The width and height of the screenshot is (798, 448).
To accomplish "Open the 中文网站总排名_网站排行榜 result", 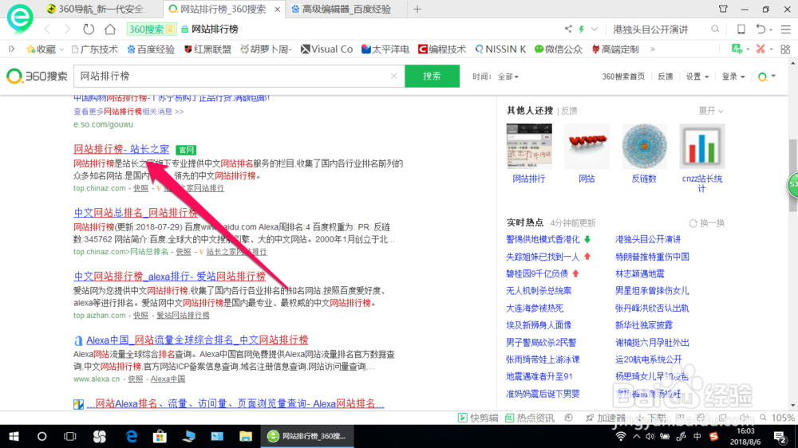I will pyautogui.click(x=136, y=213).
